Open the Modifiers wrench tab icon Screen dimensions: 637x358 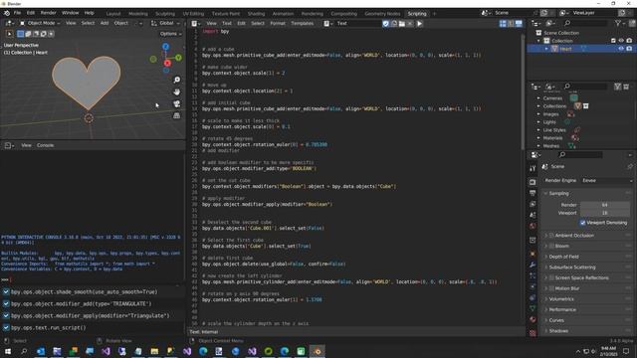532,265
